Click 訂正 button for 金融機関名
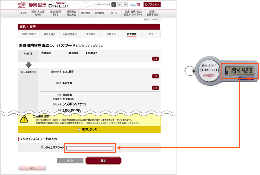 [x=155, y=76]
